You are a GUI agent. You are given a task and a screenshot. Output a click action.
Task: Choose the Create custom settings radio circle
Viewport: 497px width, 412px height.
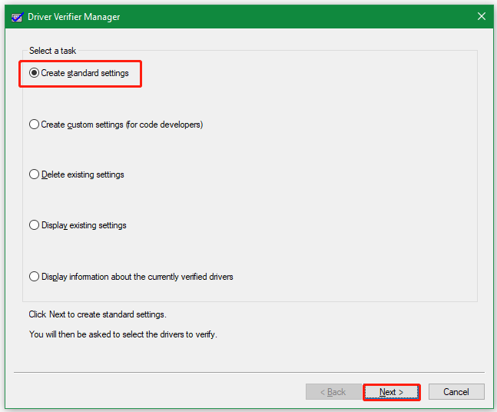[34, 124]
